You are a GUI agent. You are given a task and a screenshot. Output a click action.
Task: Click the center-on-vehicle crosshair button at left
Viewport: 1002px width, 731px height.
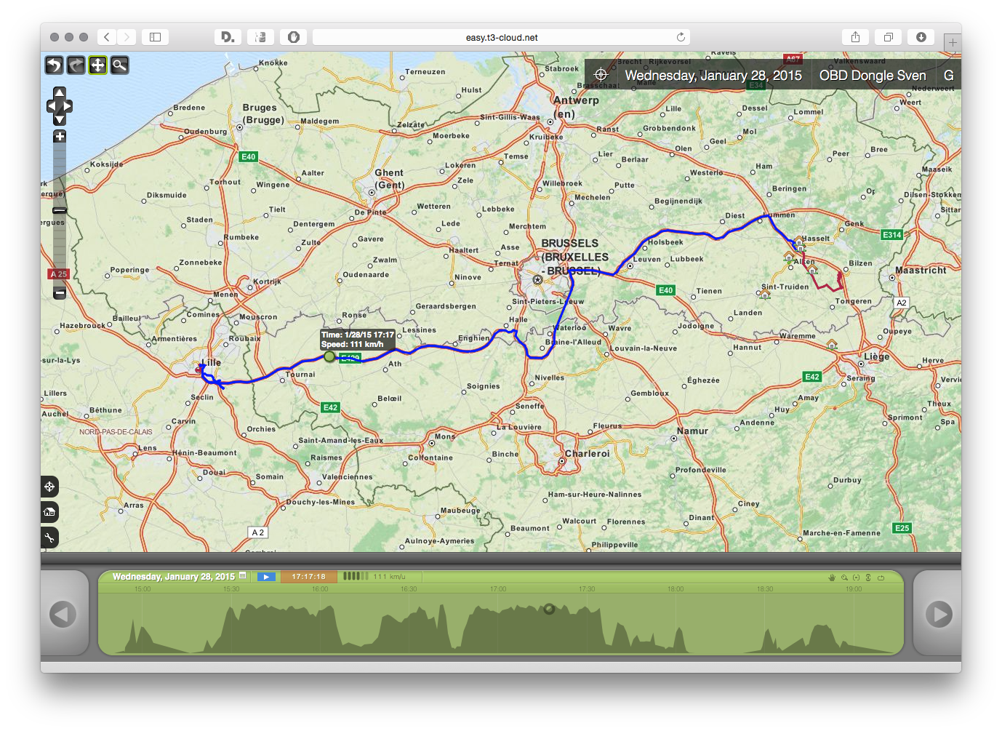pyautogui.click(x=49, y=487)
